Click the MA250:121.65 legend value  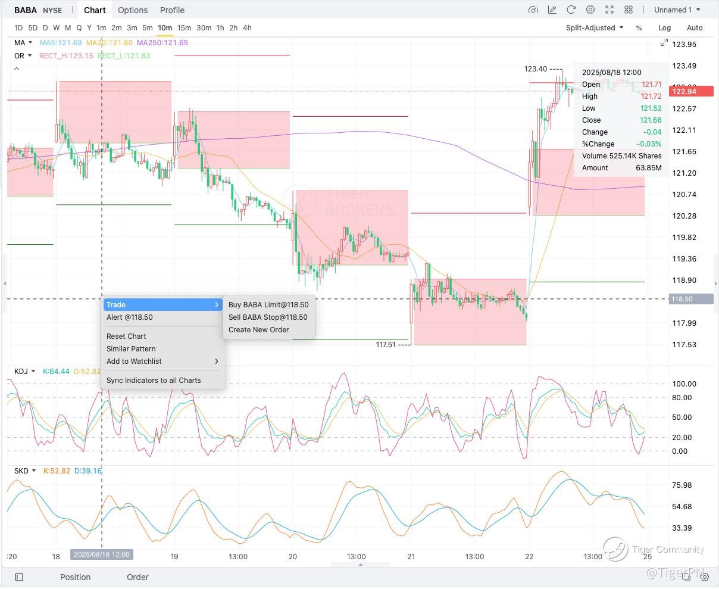tap(162, 43)
